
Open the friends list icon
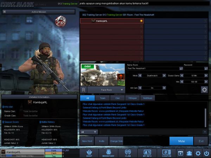(x=189, y=153)
